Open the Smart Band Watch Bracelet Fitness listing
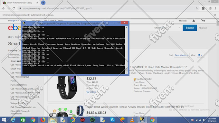Viewport: 219px width, 123px height. [x=135, y=107]
